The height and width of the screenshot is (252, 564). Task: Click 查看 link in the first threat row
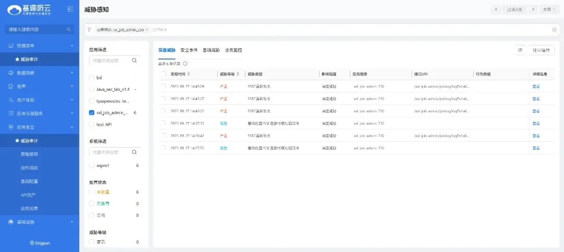536,86
